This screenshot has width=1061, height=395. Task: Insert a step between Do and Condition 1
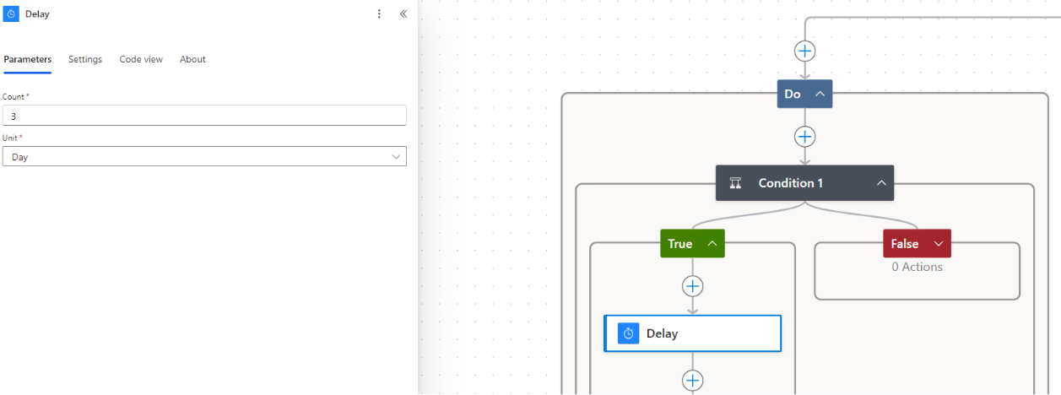click(805, 137)
